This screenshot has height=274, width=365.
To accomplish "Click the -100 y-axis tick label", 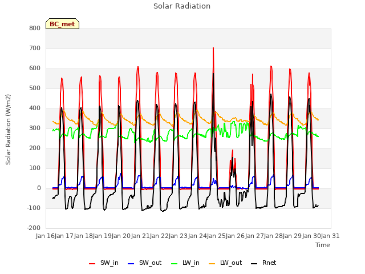I will (x=34, y=208).
